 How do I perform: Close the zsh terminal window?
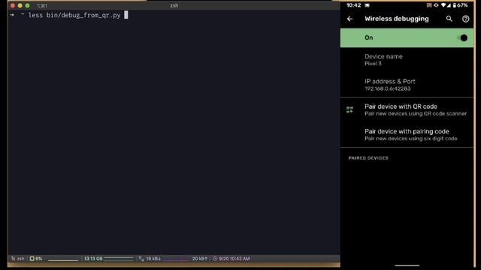click(13, 5)
